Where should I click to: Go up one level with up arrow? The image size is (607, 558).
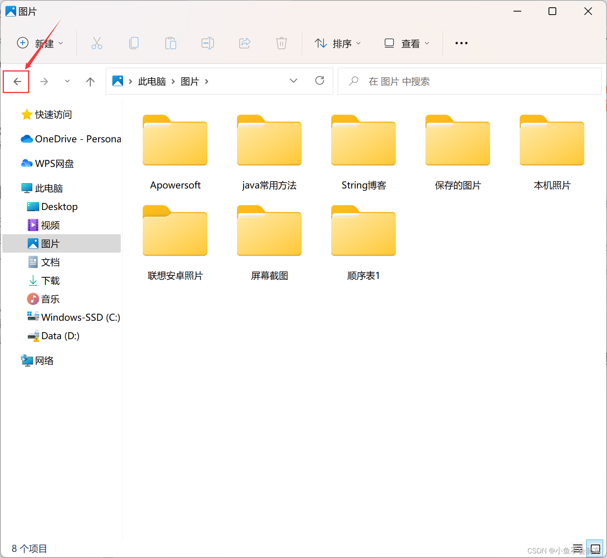coord(90,82)
